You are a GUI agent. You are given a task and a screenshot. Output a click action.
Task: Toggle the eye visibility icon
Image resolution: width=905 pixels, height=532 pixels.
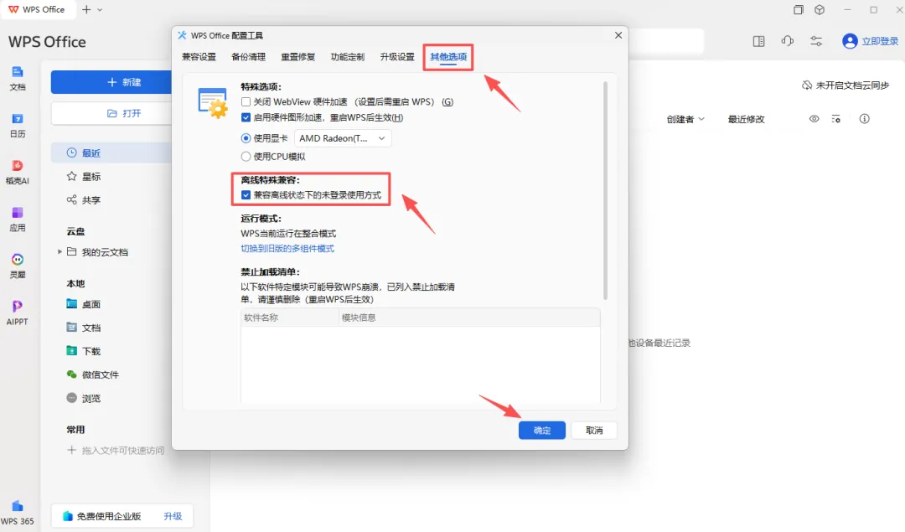[814, 119]
